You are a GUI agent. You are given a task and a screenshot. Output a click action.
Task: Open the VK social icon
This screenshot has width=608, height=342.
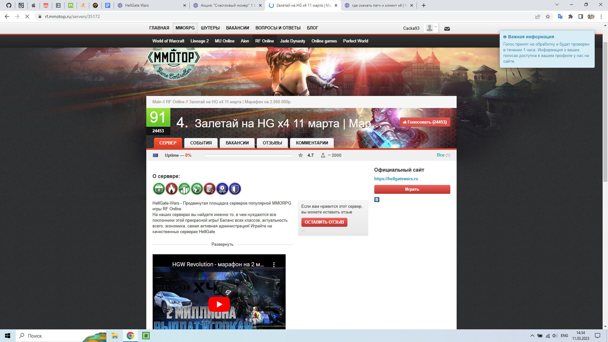coord(377,200)
